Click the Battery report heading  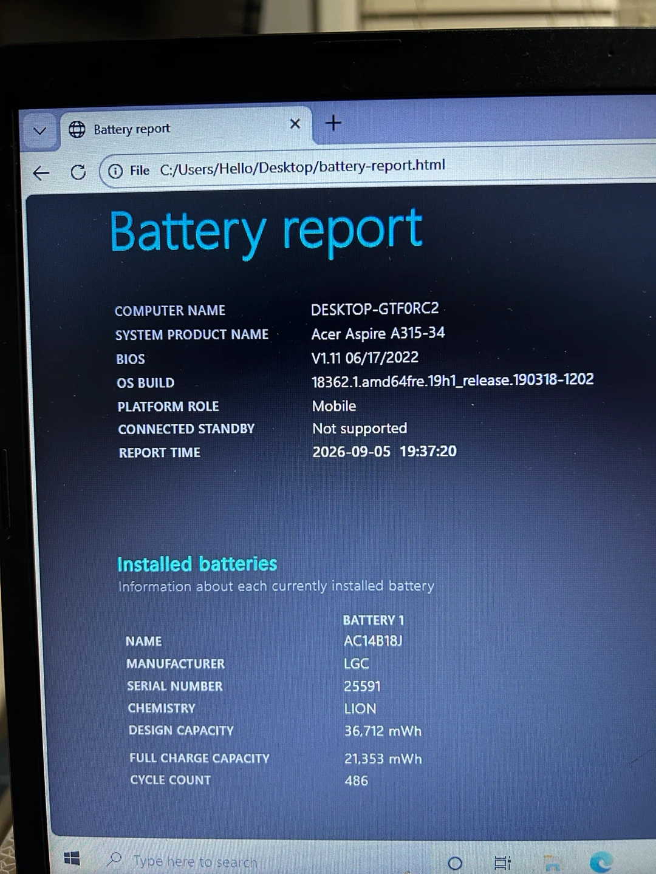point(266,233)
